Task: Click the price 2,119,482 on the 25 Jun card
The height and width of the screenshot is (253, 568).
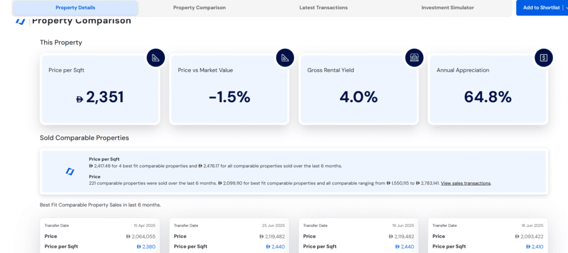Action: 272,236
